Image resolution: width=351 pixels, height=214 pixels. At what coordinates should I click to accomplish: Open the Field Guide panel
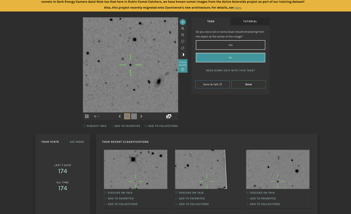coord(183,66)
